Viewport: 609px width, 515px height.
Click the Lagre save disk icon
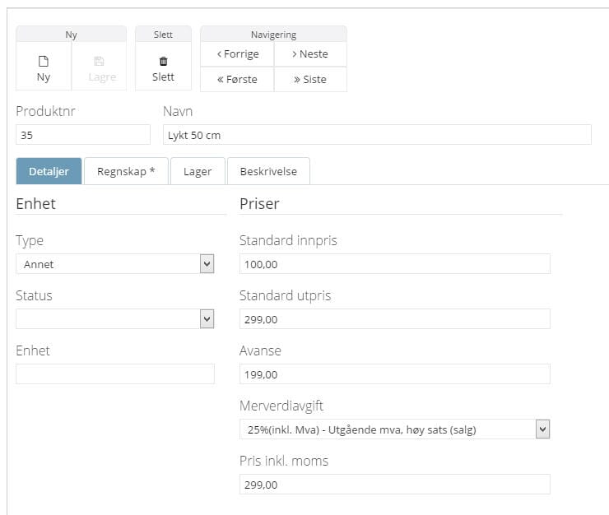tap(100, 61)
